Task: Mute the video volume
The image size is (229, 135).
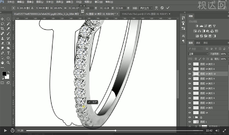Action: click(x=217, y=131)
